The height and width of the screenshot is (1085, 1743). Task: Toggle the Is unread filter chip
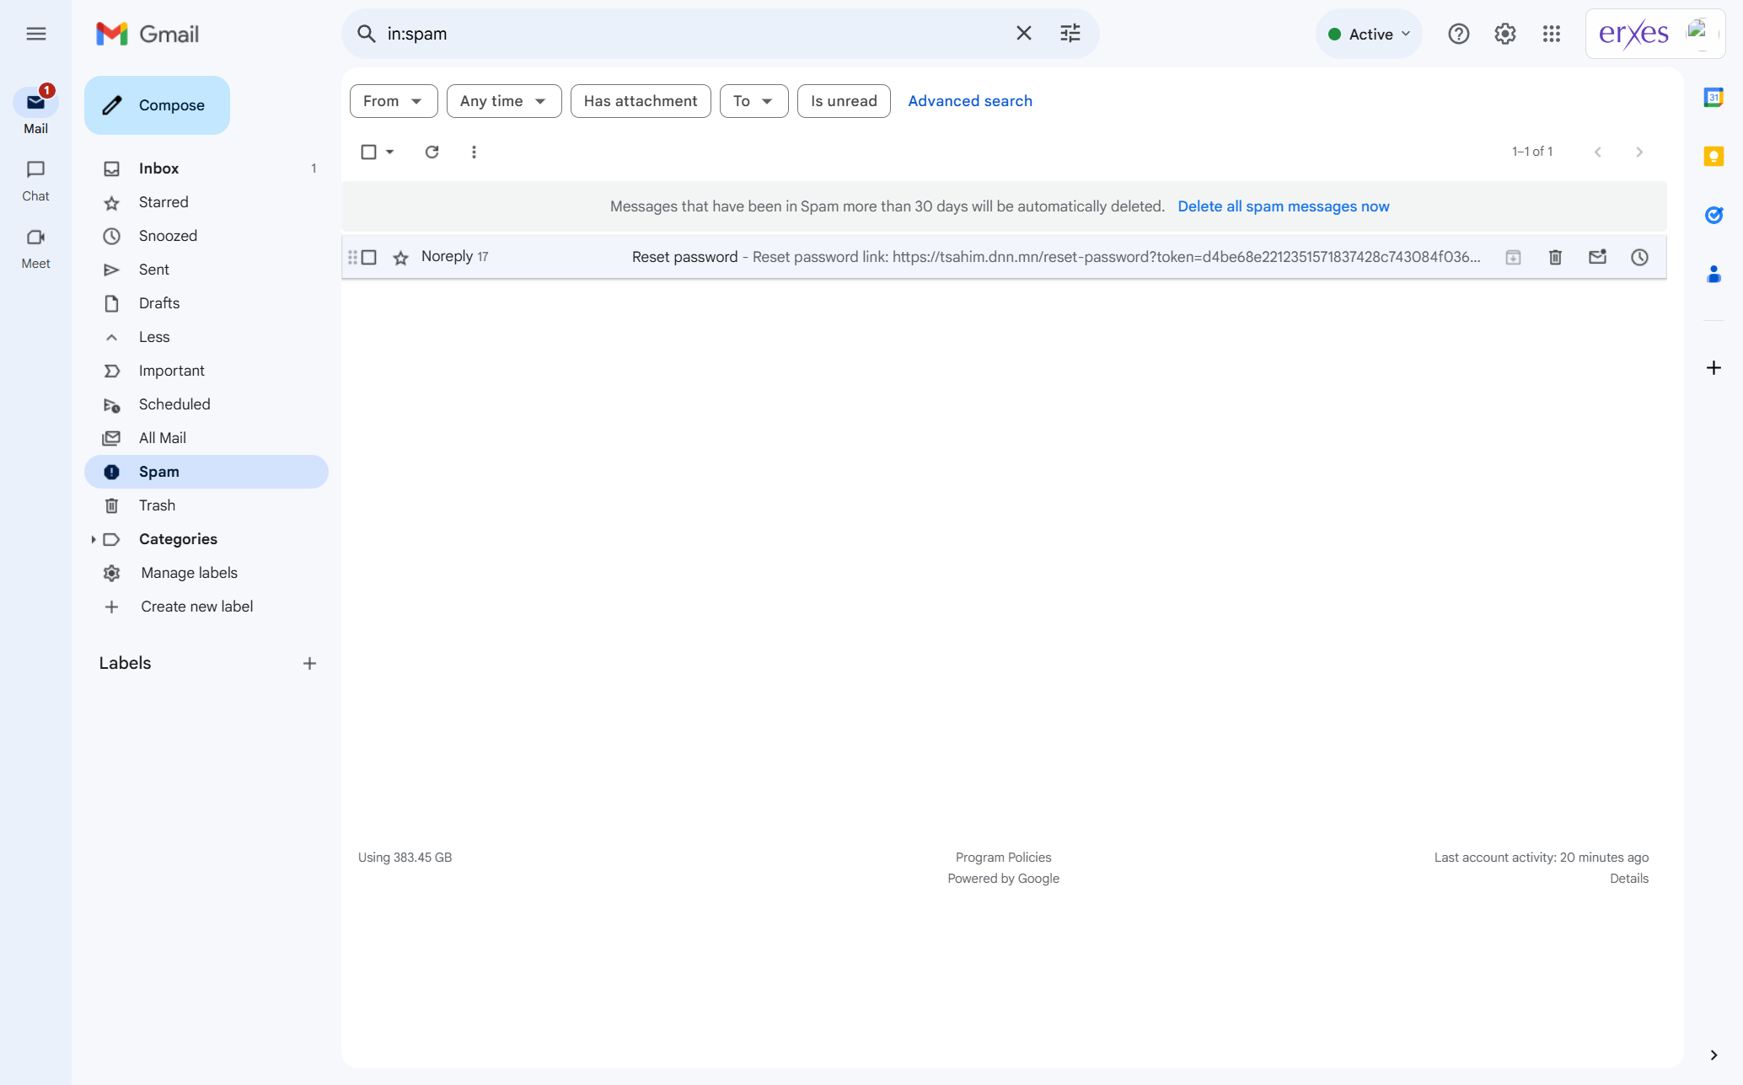pos(844,101)
